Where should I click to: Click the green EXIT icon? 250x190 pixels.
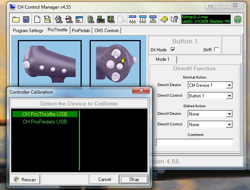(238, 19)
